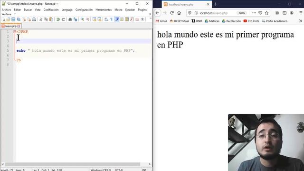Click the Zoom Out magnifier icon

pyautogui.click(x=87, y=19)
